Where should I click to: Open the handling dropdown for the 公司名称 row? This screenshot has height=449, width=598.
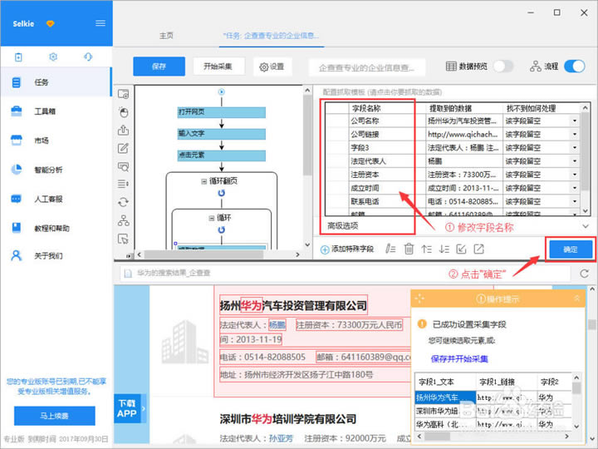click(x=574, y=121)
